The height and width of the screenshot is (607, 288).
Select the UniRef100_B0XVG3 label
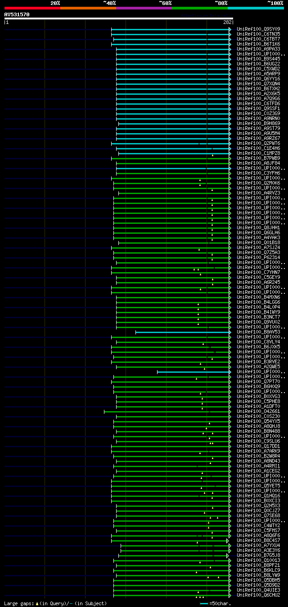click(258, 396)
